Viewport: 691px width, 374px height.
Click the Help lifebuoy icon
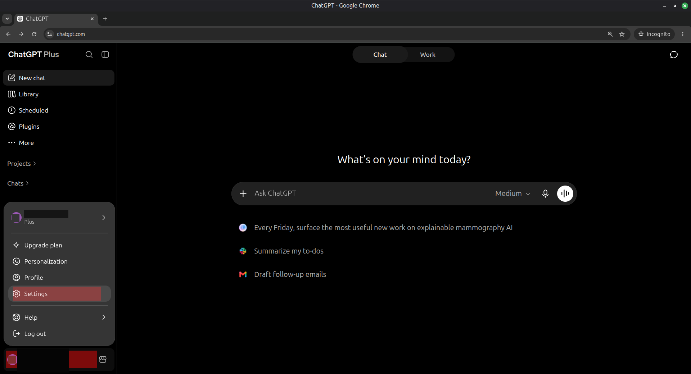[x=17, y=318]
